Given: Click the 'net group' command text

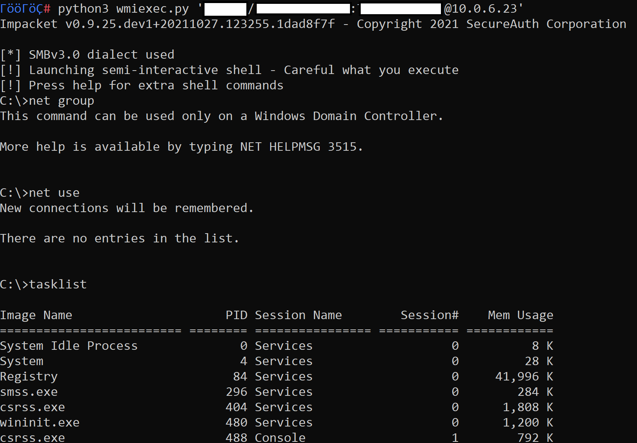Looking at the screenshot, I should point(61,100).
